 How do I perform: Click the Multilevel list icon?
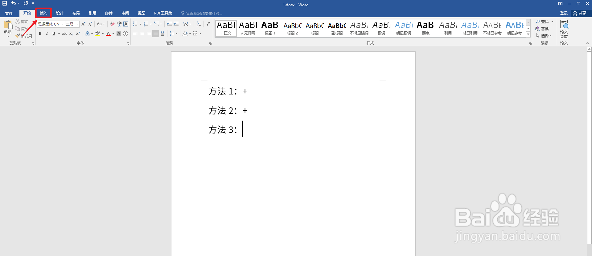(x=157, y=24)
